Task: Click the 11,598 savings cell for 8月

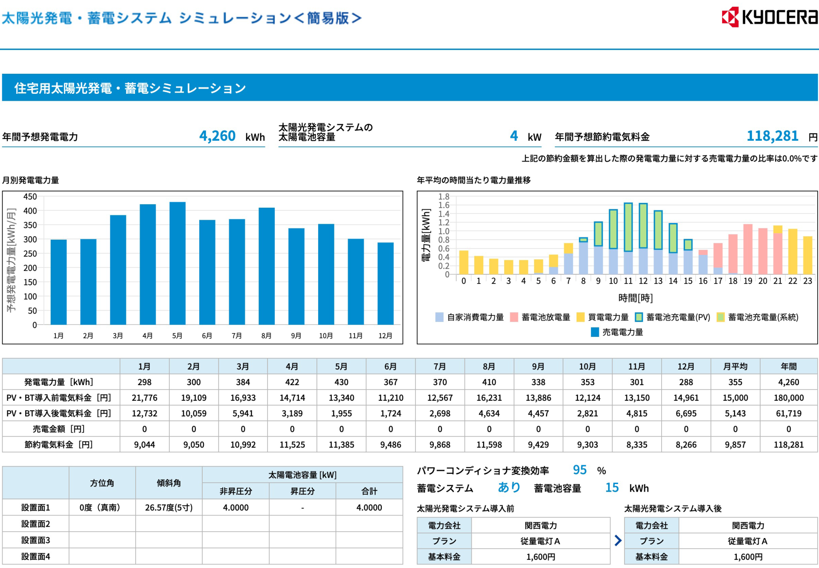Action: click(x=489, y=444)
